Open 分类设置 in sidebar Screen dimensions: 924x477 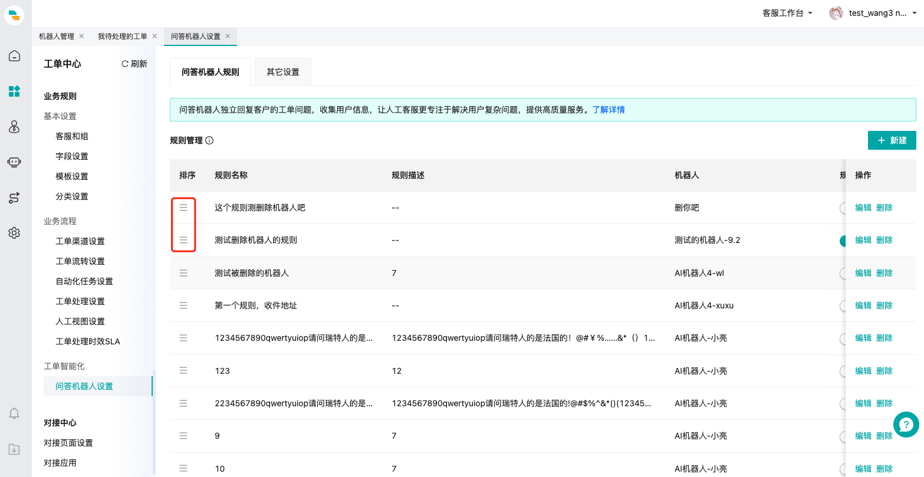point(72,196)
